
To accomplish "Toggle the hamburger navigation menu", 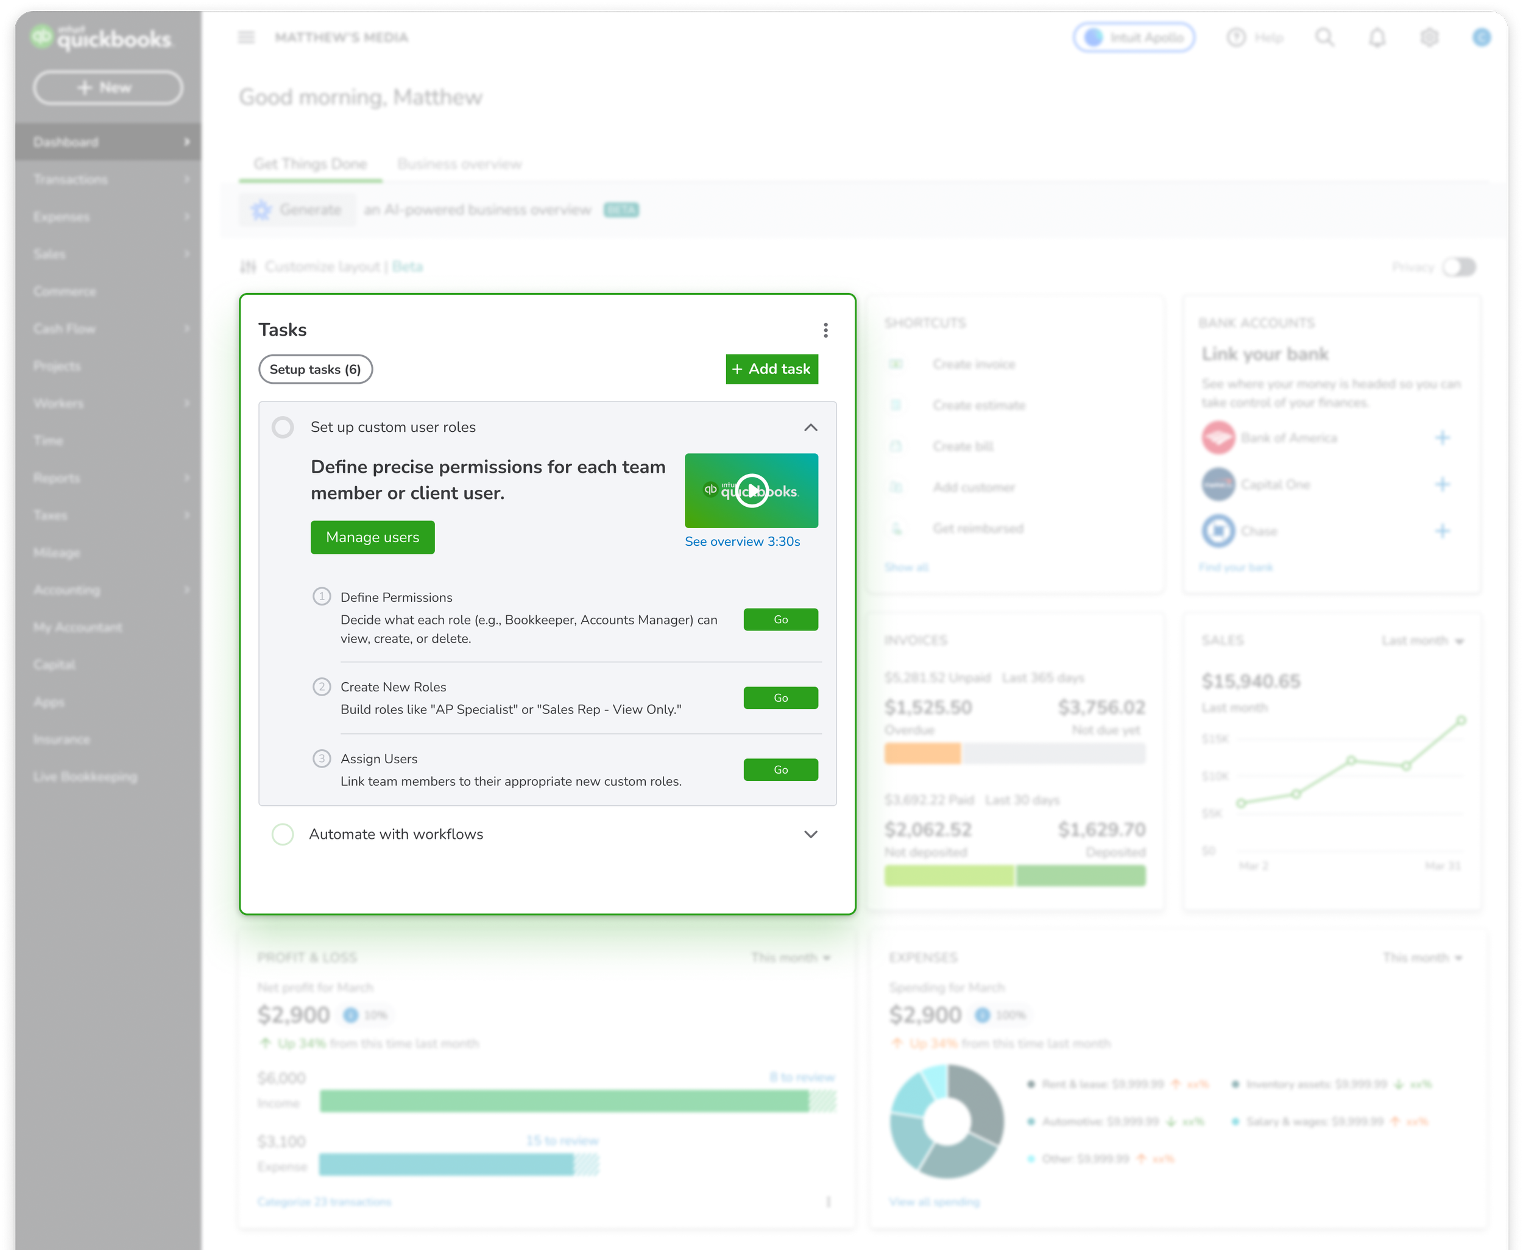I will click(246, 37).
